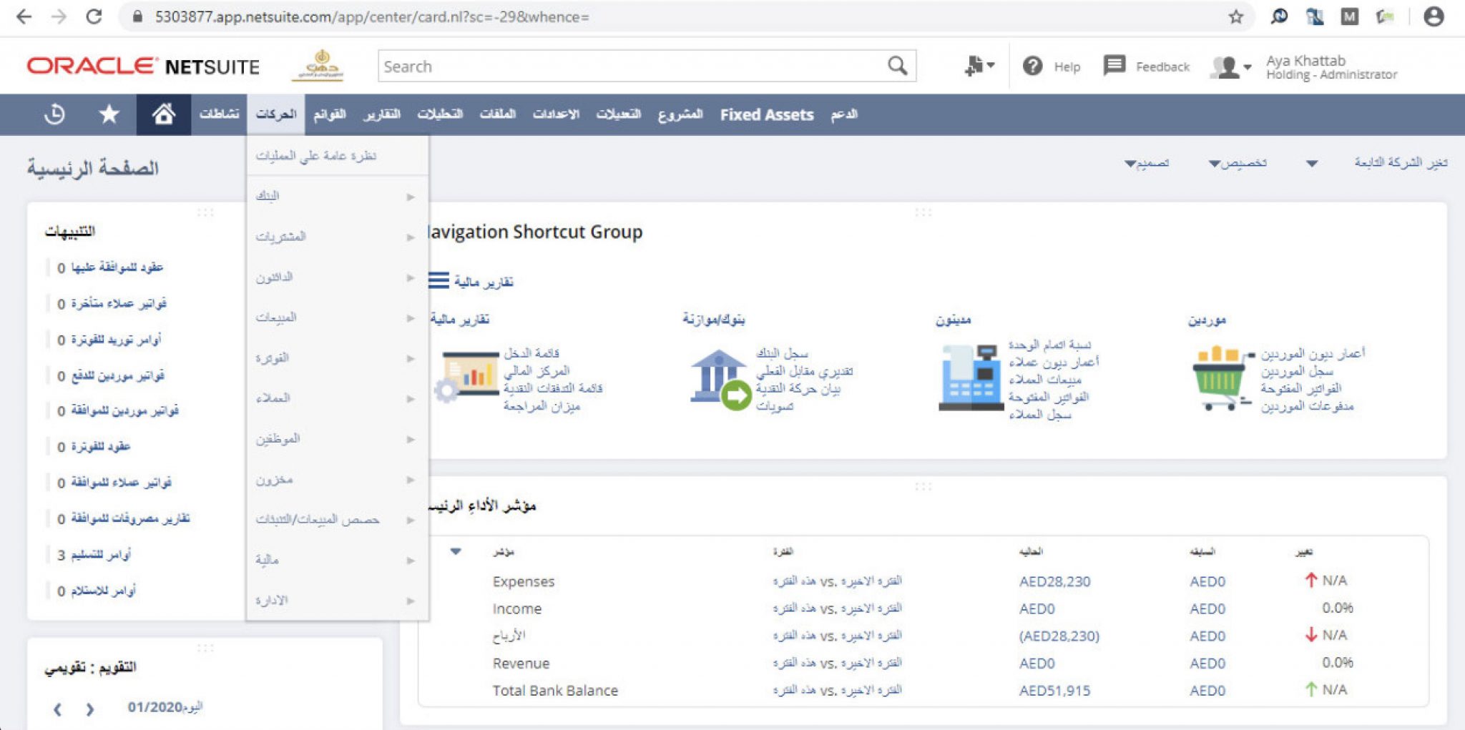Click the cash register icon under مدينون
The width and height of the screenshot is (1465, 730).
tap(971, 375)
